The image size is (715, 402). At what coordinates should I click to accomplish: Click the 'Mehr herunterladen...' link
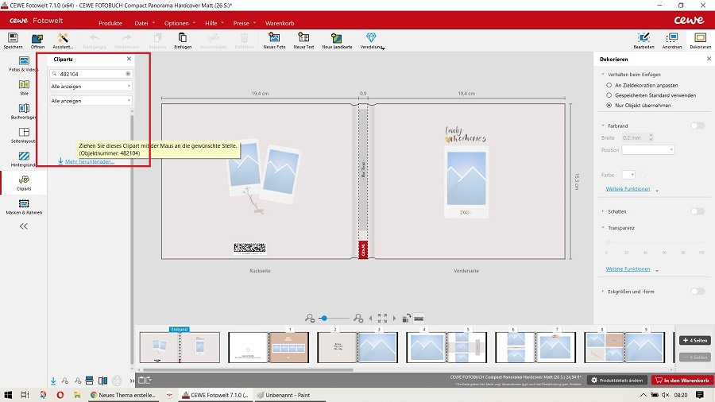[89, 161]
